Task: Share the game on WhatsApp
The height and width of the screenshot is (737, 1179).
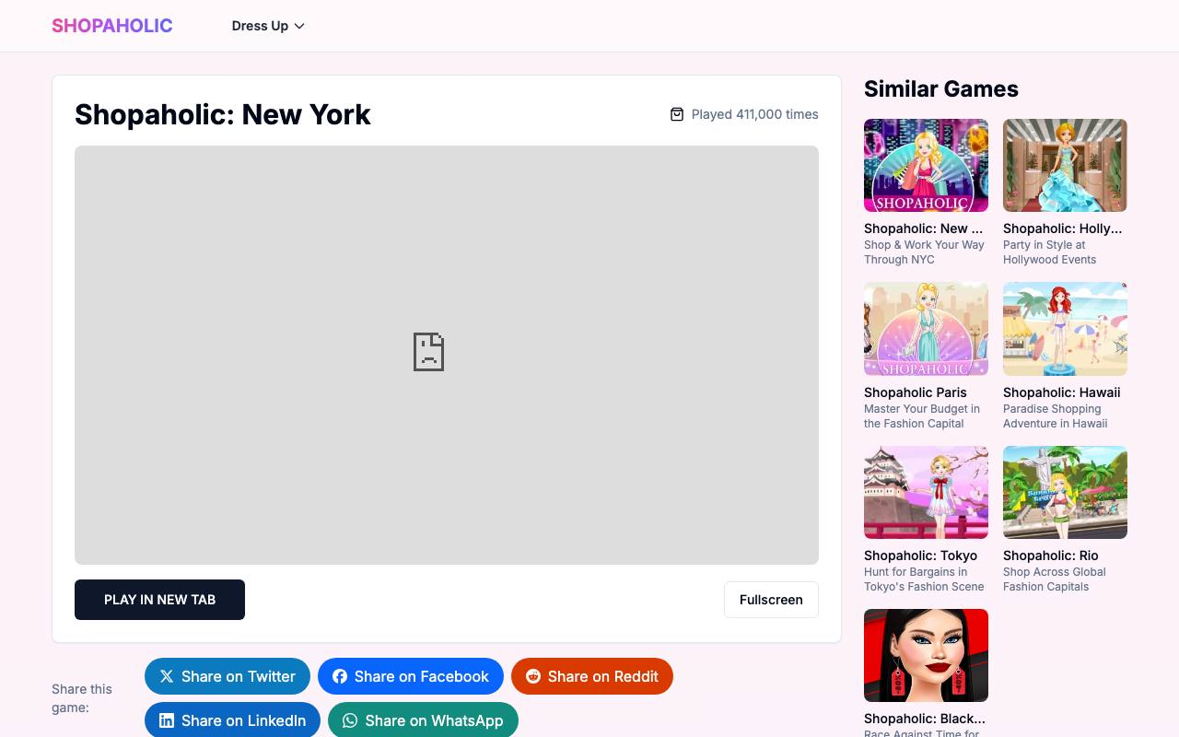Action: [x=423, y=720]
